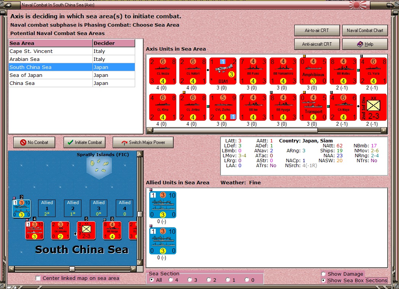The image size is (399, 289).
Task: Select the BB Yamashiro battleship counter
Action: tap(283, 71)
